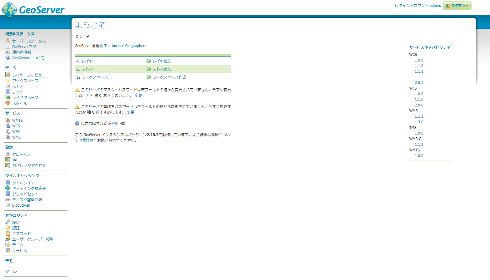Click the レイヤープレビュー sidebar icon
The image size is (490, 280).
(8, 75)
